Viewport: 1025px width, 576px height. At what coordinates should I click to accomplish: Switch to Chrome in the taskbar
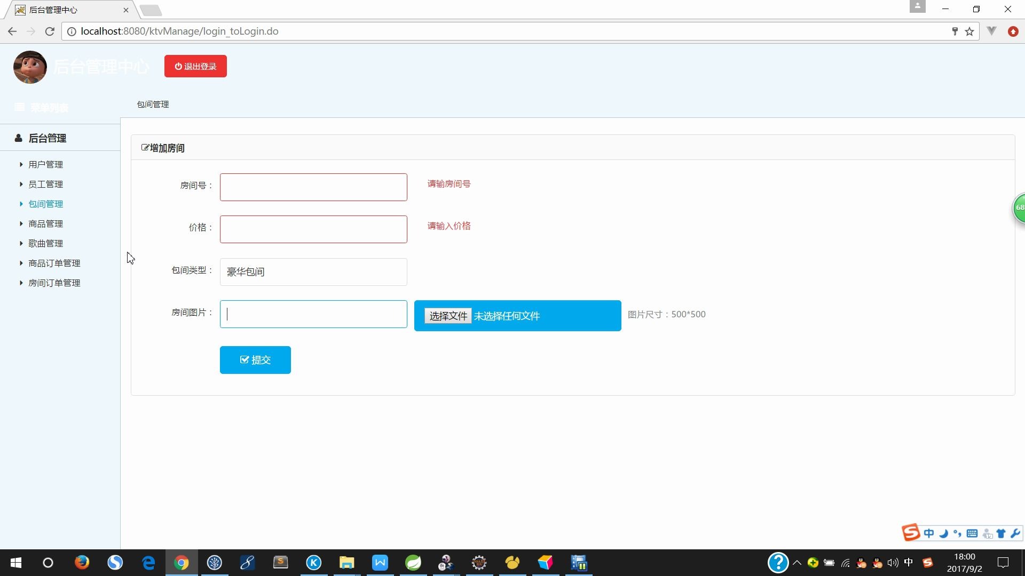click(182, 563)
